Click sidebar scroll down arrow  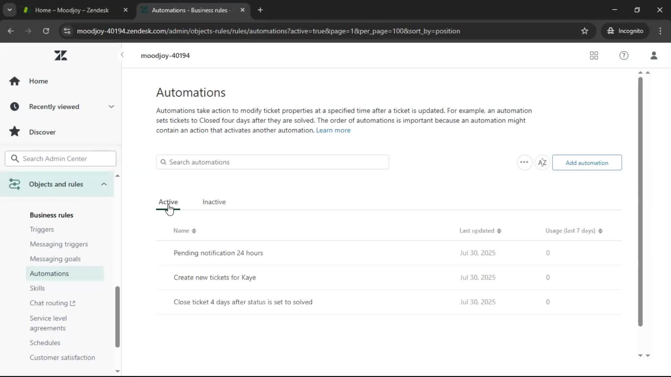pyautogui.click(x=117, y=371)
